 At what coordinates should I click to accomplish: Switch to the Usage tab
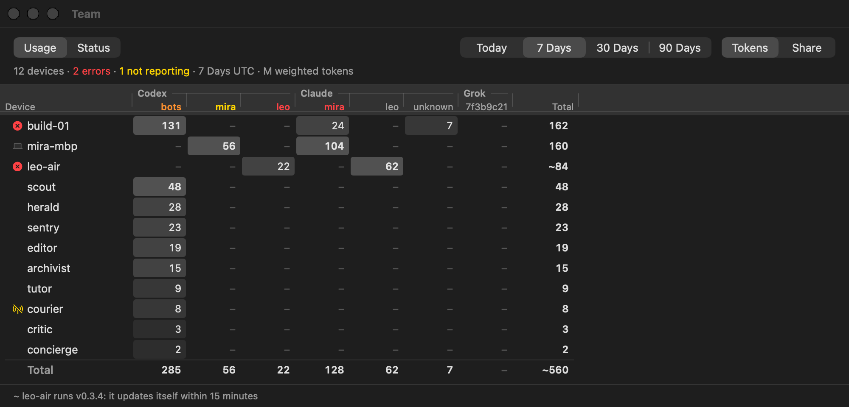point(40,47)
